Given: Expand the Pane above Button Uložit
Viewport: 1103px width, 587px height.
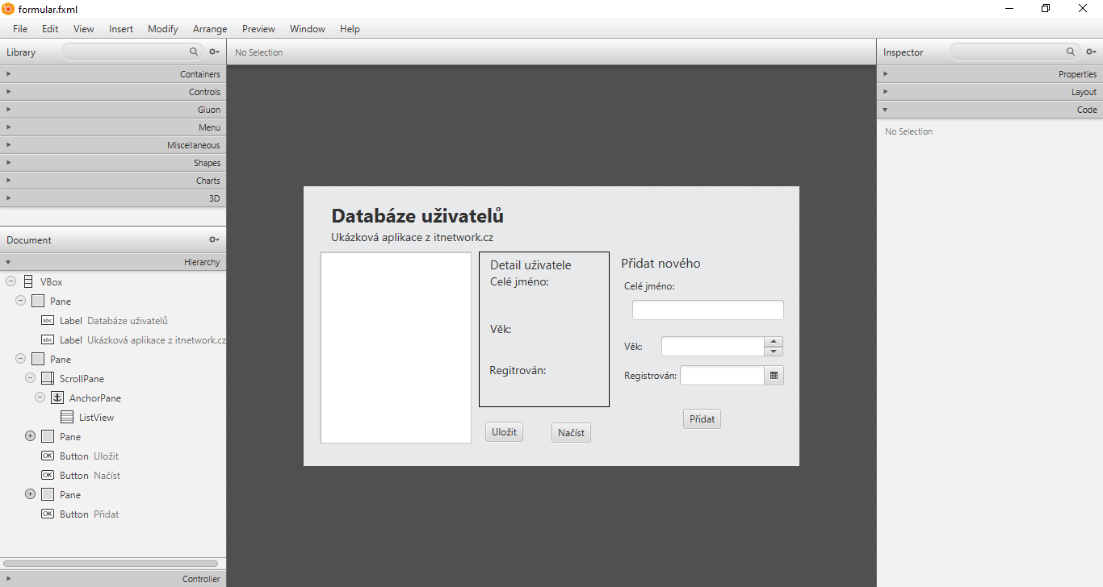Looking at the screenshot, I should (31, 436).
